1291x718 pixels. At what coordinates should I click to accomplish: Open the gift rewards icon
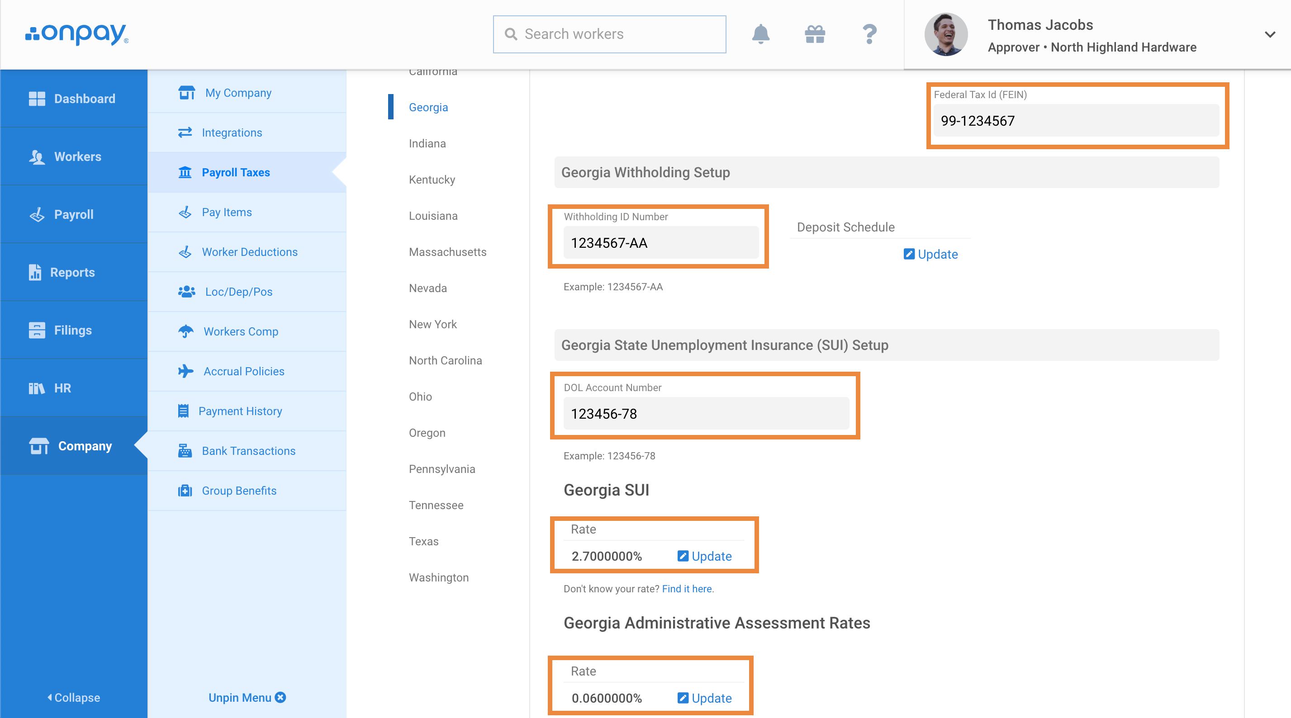(x=815, y=34)
